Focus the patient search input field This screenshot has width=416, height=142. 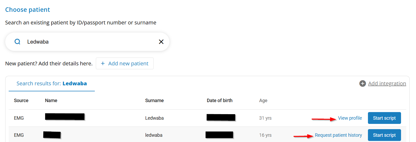tap(89, 42)
